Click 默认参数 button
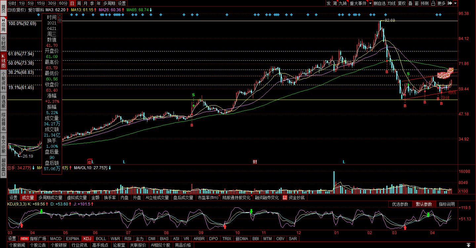The height and width of the screenshot is (248, 476). point(424,204)
